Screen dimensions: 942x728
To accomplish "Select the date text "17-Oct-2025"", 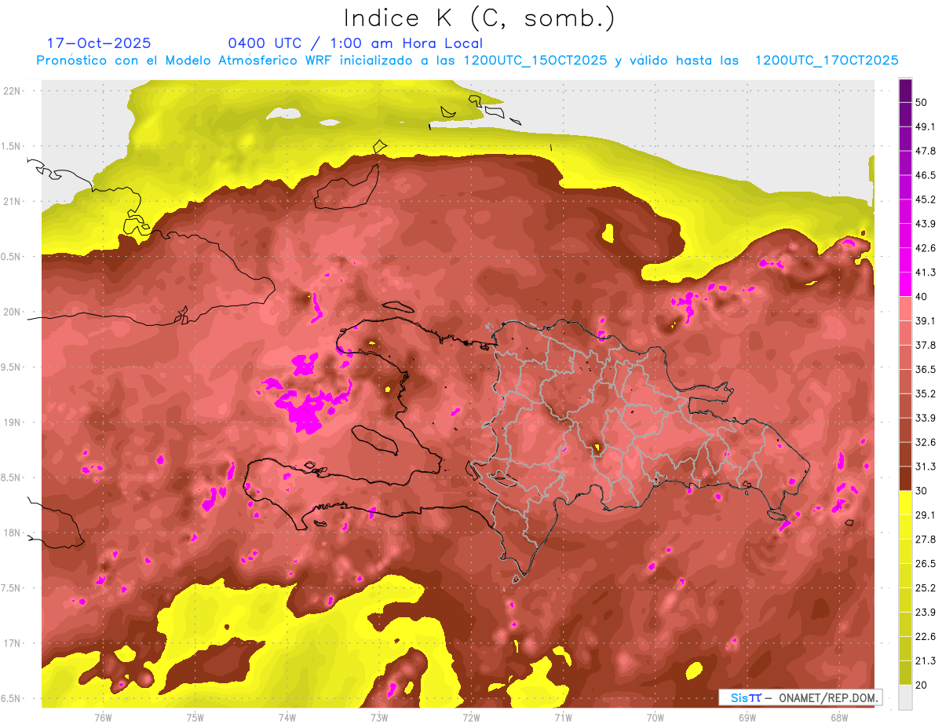I will (99, 43).
